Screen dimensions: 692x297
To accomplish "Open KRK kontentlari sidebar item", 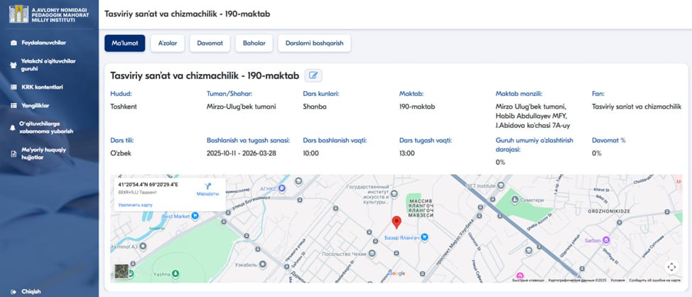I will (43, 87).
